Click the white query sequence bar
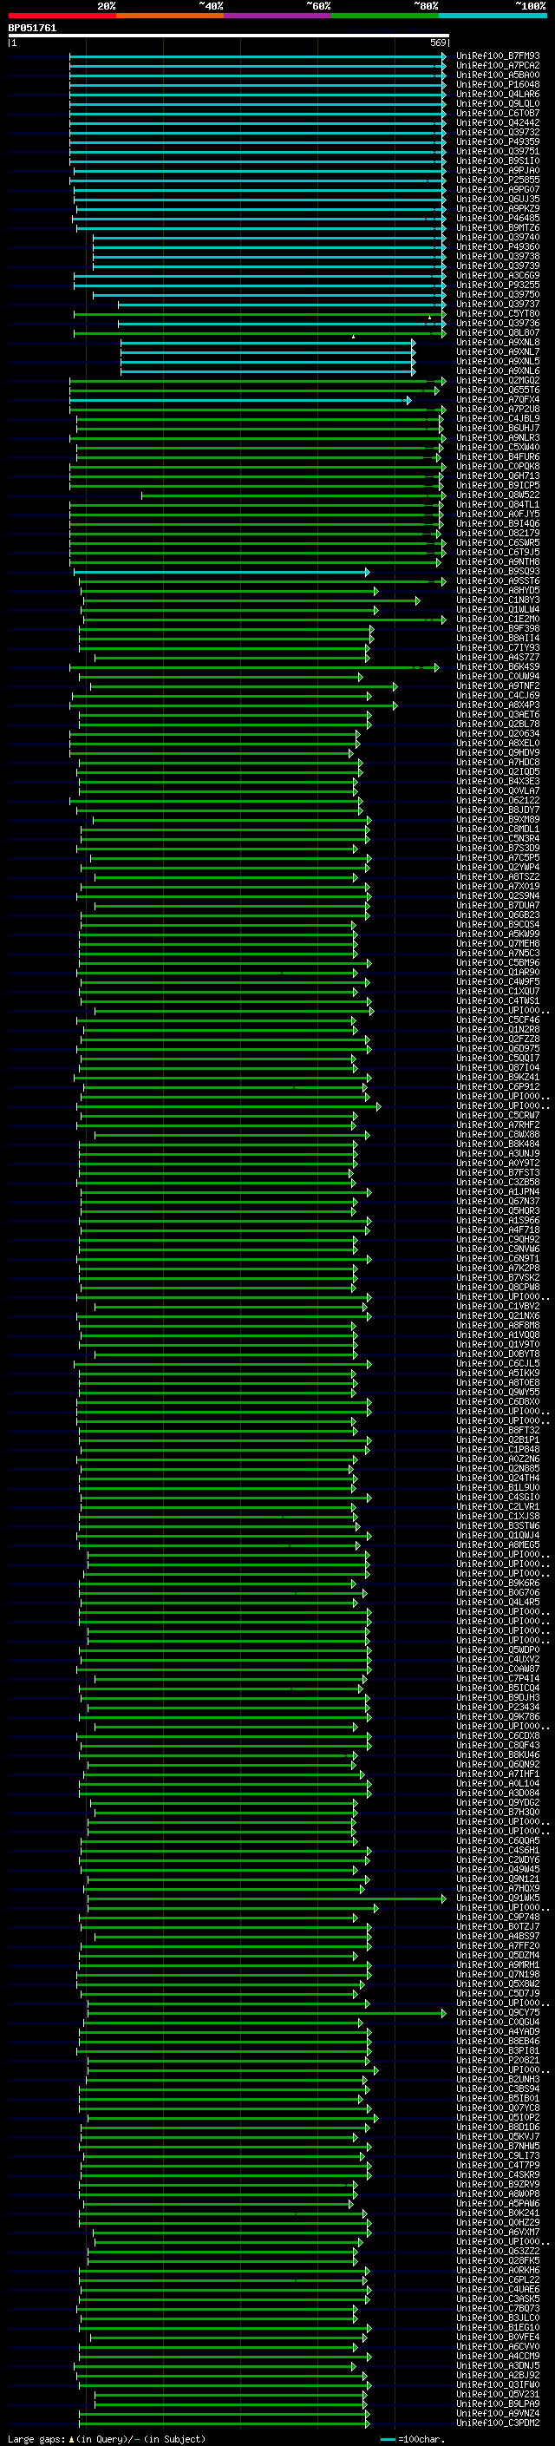555x2446 pixels. (229, 36)
